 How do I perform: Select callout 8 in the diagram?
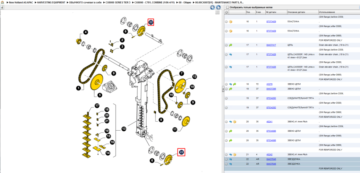point(161,120)
